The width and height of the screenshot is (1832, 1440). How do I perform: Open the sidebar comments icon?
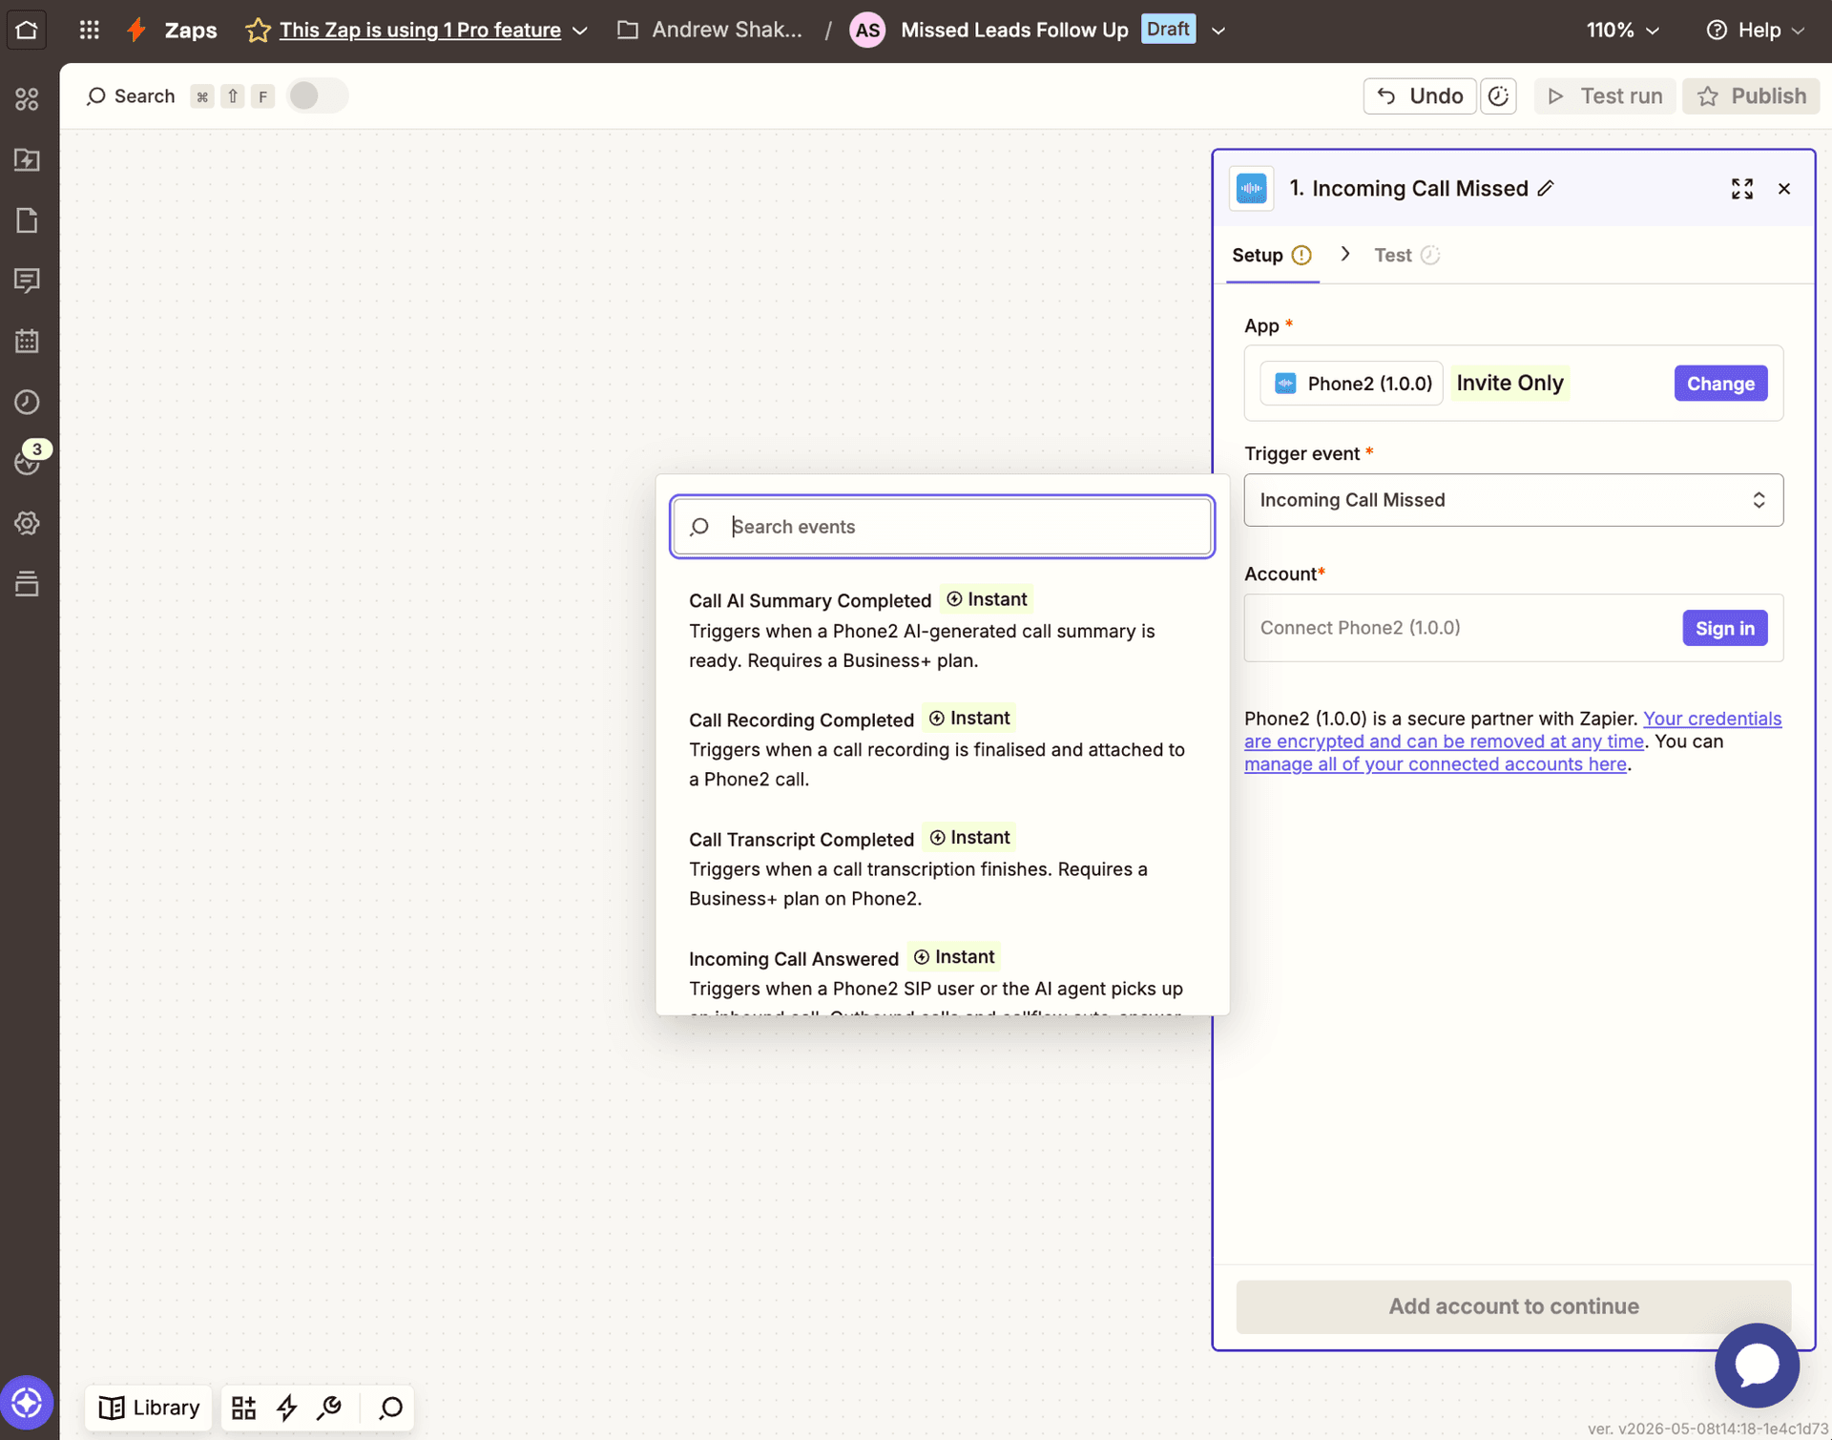(27, 281)
